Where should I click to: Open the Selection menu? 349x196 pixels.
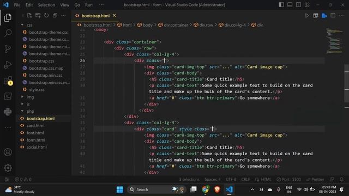[x=46, y=5]
